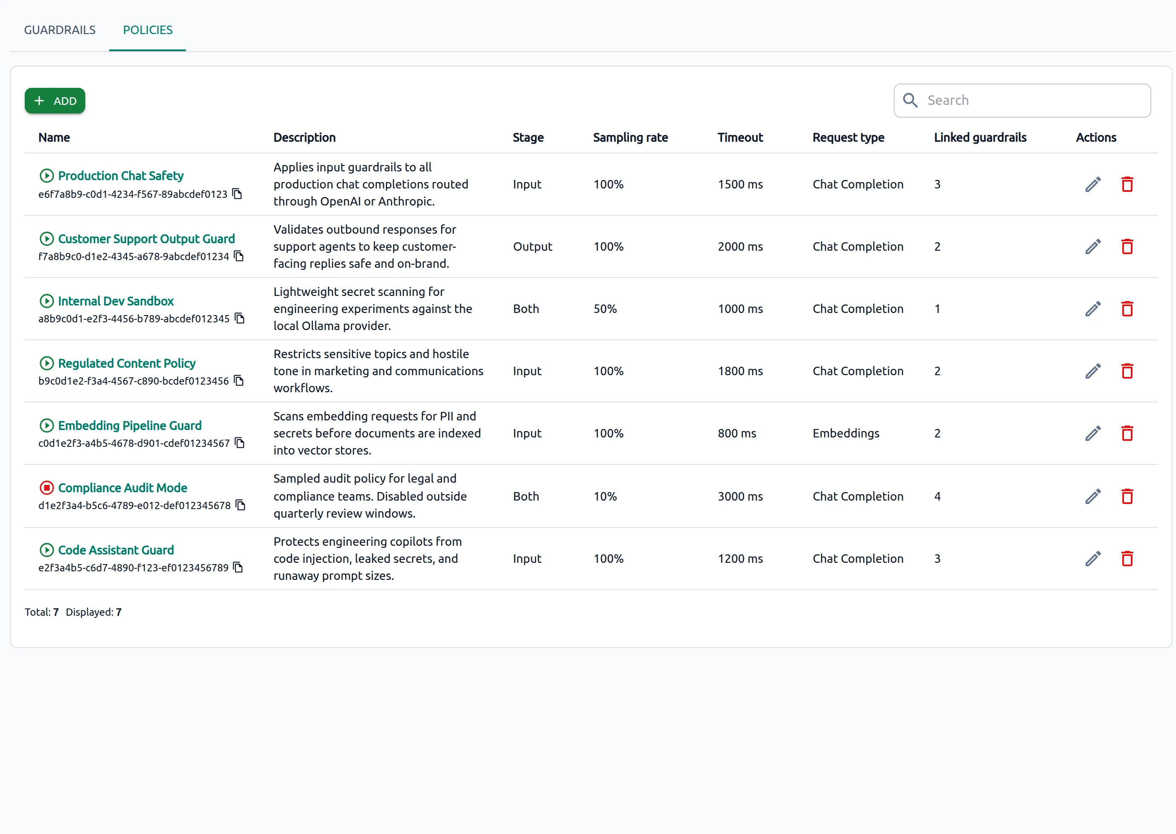Screen dimensions: 1176x834
Task: Switch to the Guardrails tab
Action: (60, 30)
